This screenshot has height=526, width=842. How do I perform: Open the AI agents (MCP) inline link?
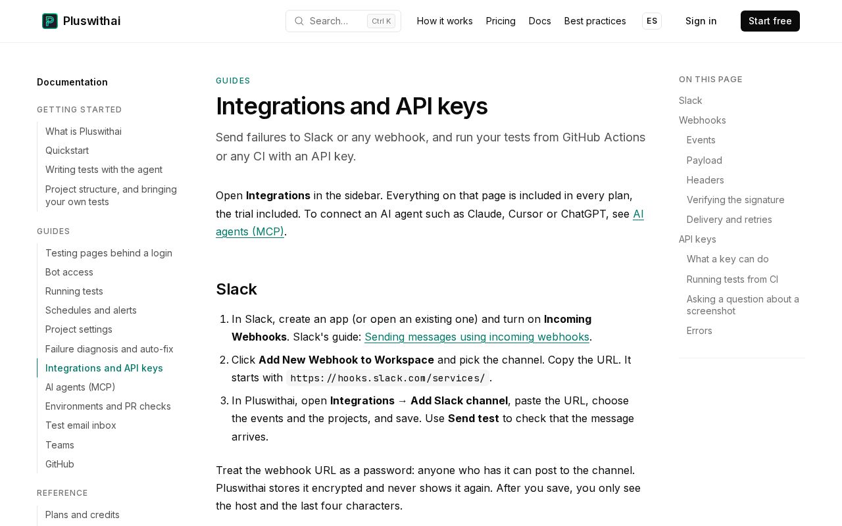click(x=430, y=223)
